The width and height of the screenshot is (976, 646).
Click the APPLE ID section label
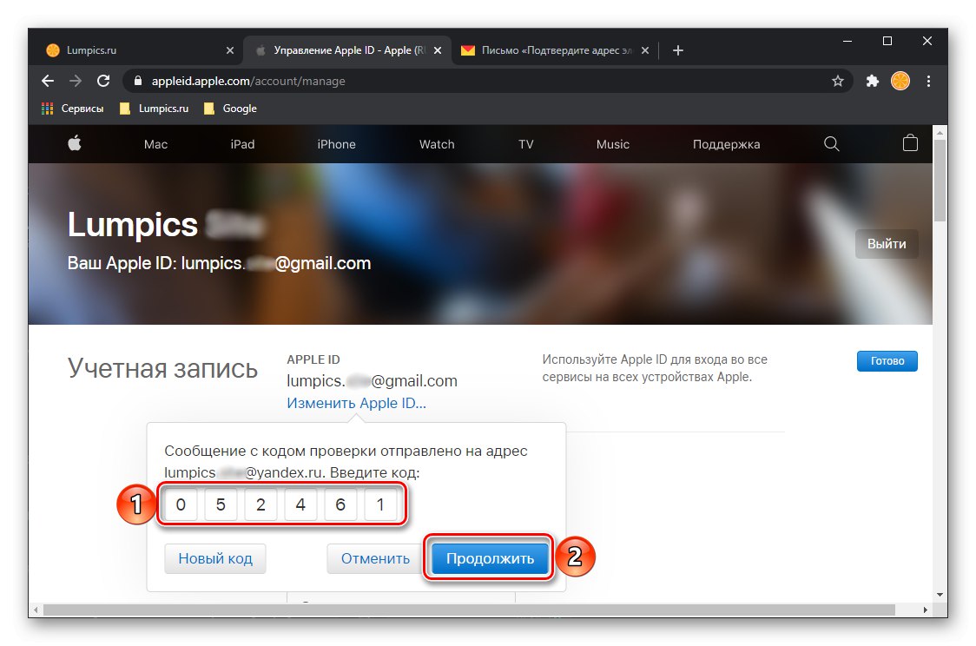[313, 359]
